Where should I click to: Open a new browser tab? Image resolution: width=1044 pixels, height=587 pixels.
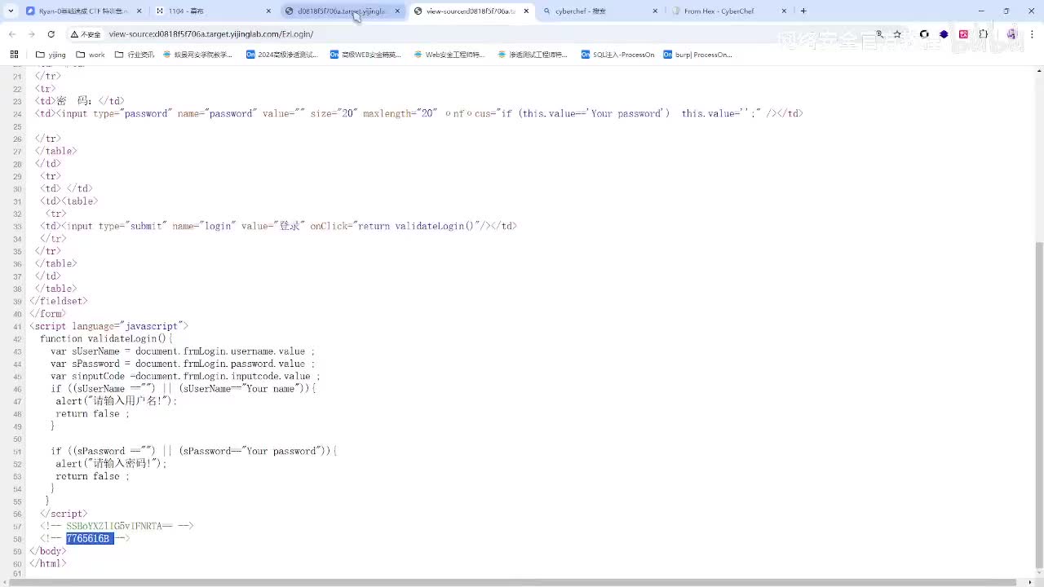click(803, 11)
